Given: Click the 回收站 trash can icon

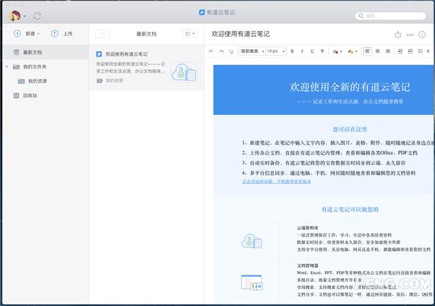Looking at the screenshot, I should (16, 95).
